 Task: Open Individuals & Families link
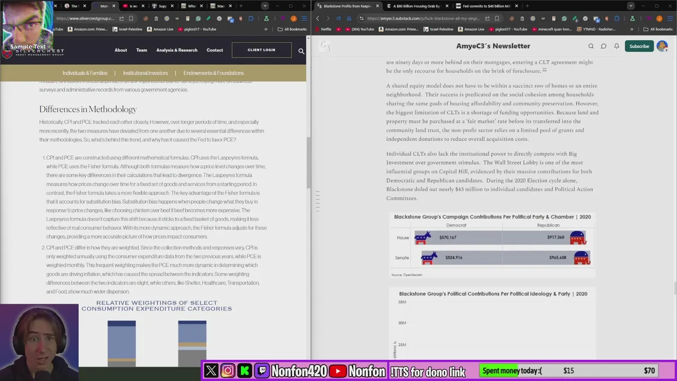tap(85, 73)
